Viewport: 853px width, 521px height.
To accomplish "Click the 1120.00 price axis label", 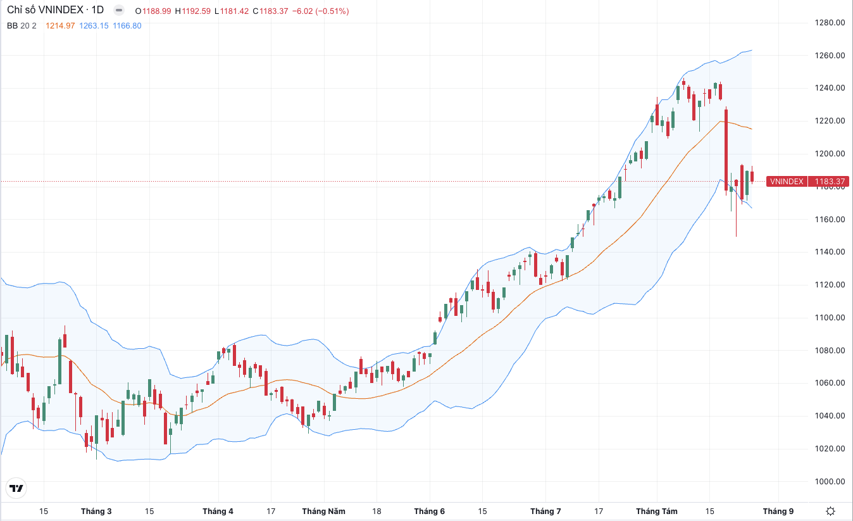I will point(830,285).
